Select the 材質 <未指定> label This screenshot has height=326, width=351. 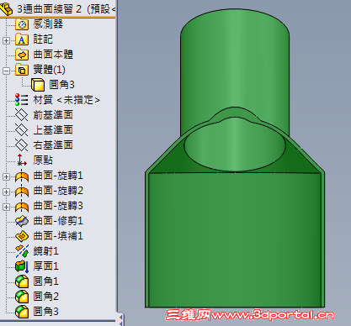click(66, 100)
